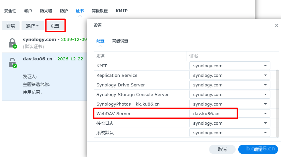Click 取消 to cancel the dialog
The width and height of the screenshot is (281, 157).
point(222,149)
